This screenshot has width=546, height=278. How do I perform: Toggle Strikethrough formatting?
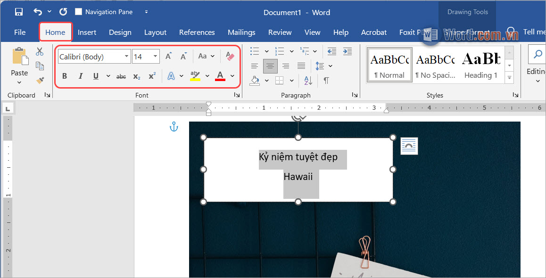coord(121,76)
